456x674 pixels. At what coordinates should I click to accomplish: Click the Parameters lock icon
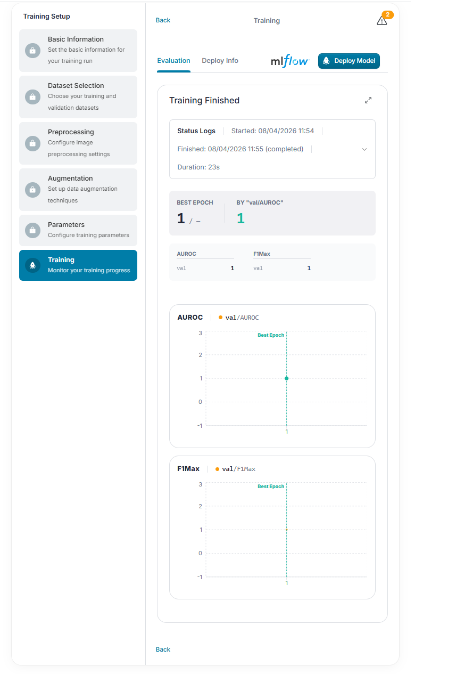pos(32,230)
